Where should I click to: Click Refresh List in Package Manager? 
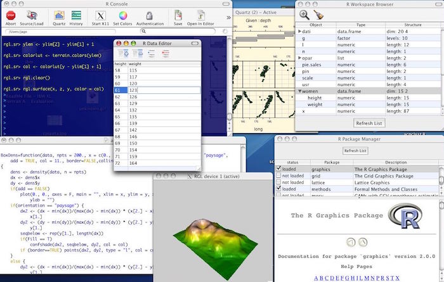pyautogui.click(x=355, y=151)
